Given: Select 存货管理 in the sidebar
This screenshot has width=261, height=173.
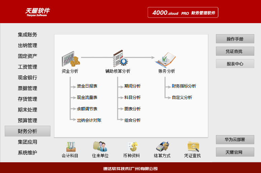Looking at the screenshot, I should [28, 99].
